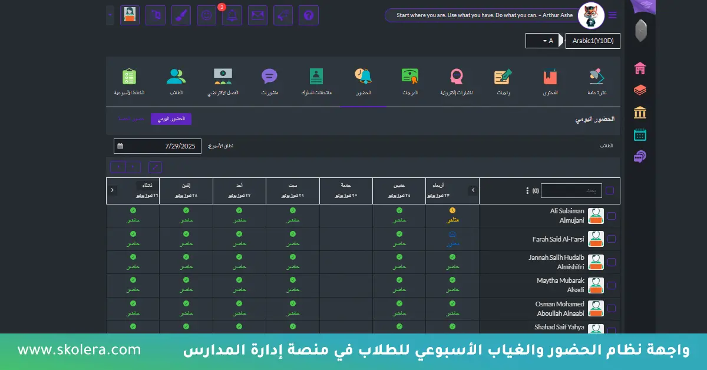Click the search بحث input field
The image size is (707, 370).
[x=570, y=190]
